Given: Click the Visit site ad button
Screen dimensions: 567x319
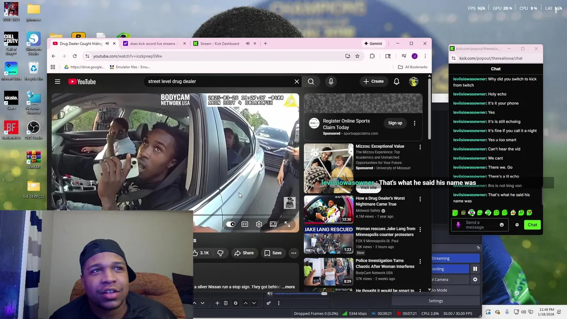Looking at the screenshot, I should coord(368,187).
